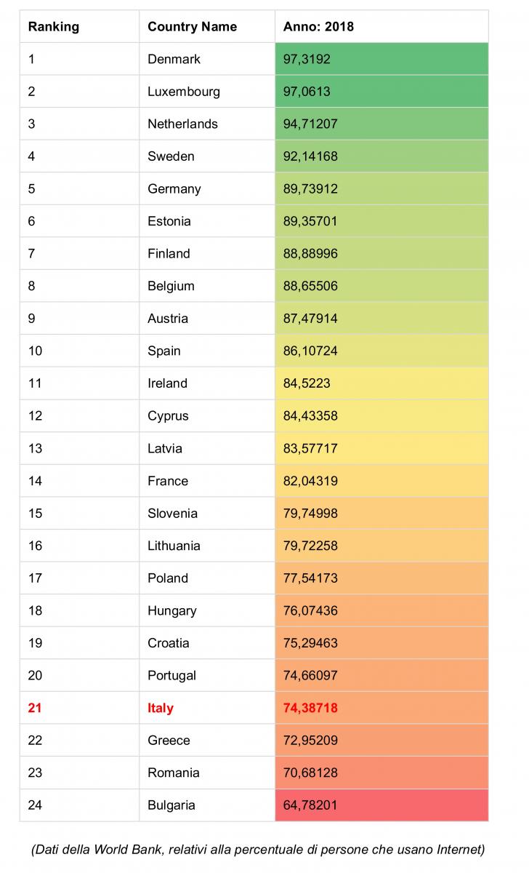Click the Slovenia value 79,74998
Viewport: 529px width, 873px height.
381,513
